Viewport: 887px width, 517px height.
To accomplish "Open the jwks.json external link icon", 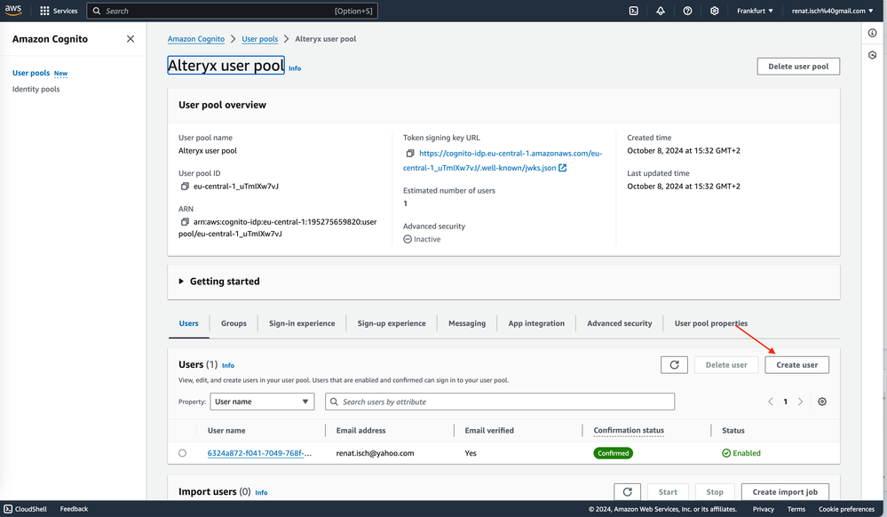I will click(x=562, y=168).
